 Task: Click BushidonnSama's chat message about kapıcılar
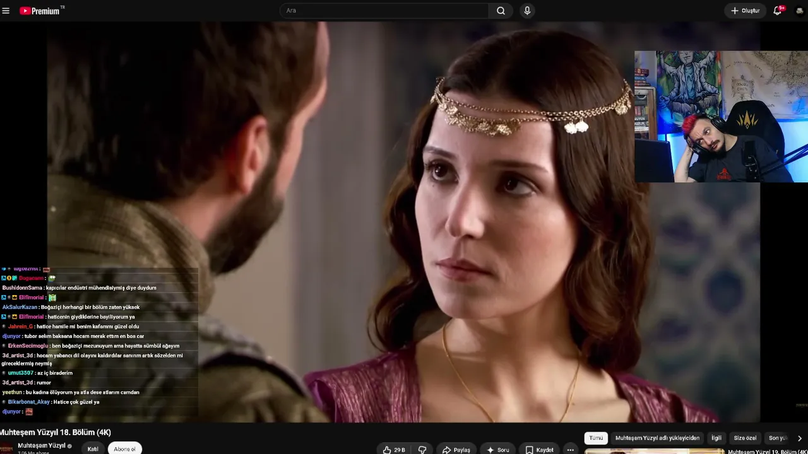click(x=80, y=288)
